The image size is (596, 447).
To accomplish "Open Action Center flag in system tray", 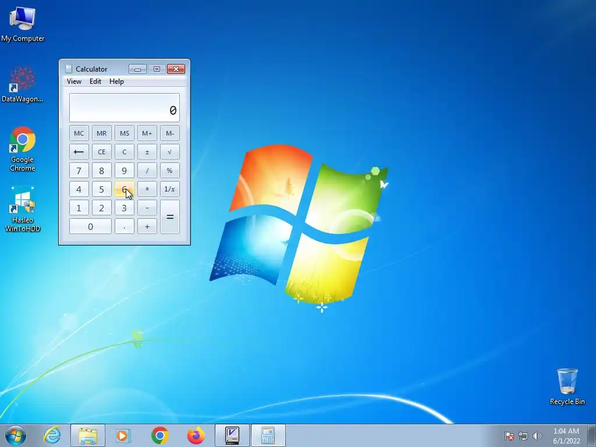I will [509, 436].
